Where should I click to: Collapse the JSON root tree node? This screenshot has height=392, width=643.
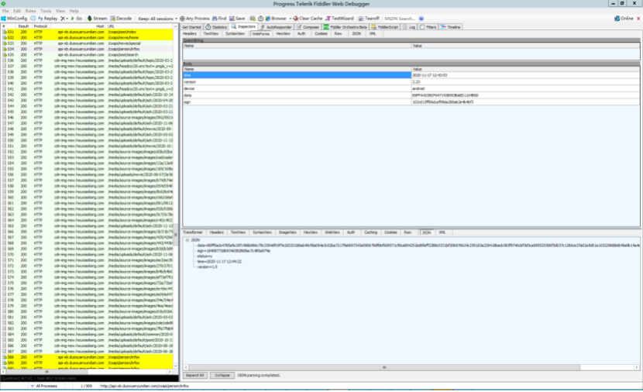187,240
